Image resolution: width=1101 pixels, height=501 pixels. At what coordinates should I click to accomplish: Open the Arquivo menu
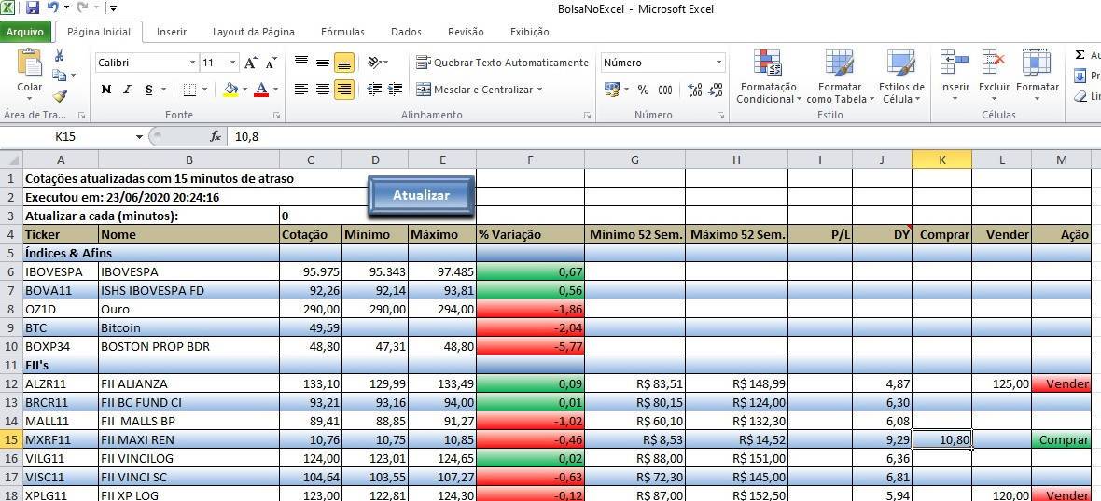click(25, 32)
